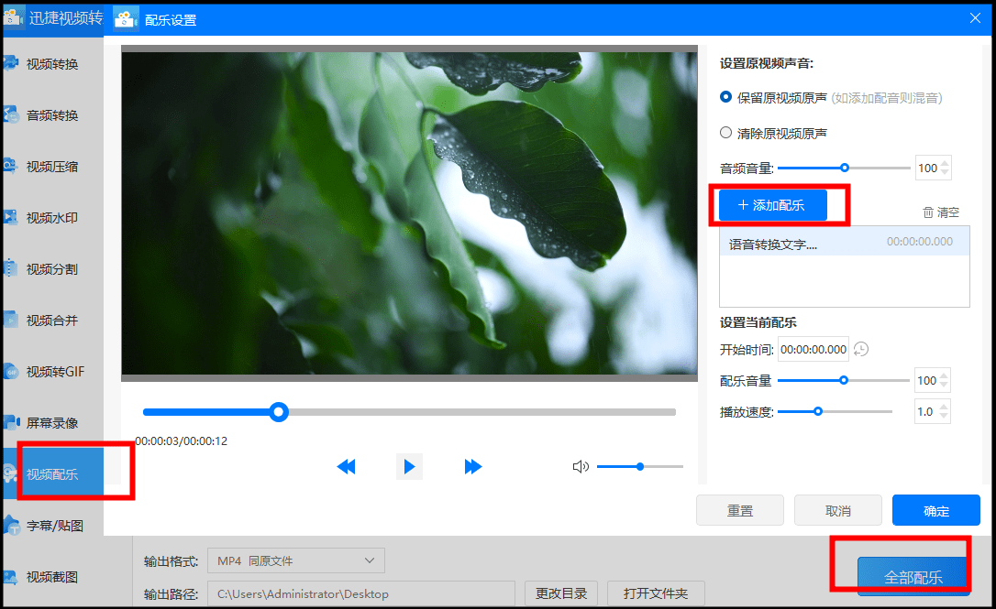The height and width of the screenshot is (609, 996).
Task: Switch to 视频合并 in the sidebar
Action: click(x=52, y=321)
